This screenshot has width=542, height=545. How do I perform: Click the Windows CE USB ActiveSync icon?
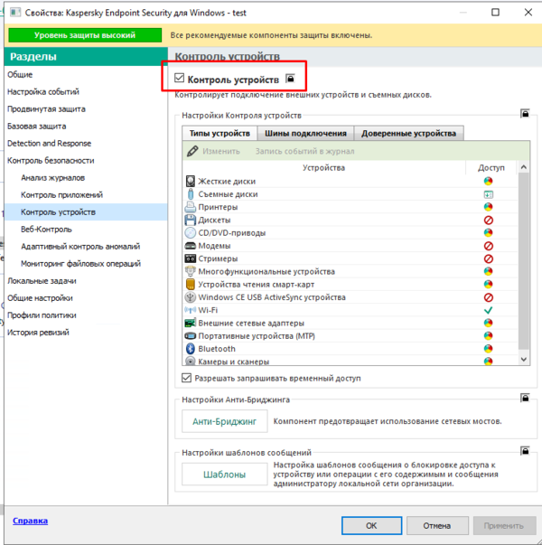click(190, 297)
